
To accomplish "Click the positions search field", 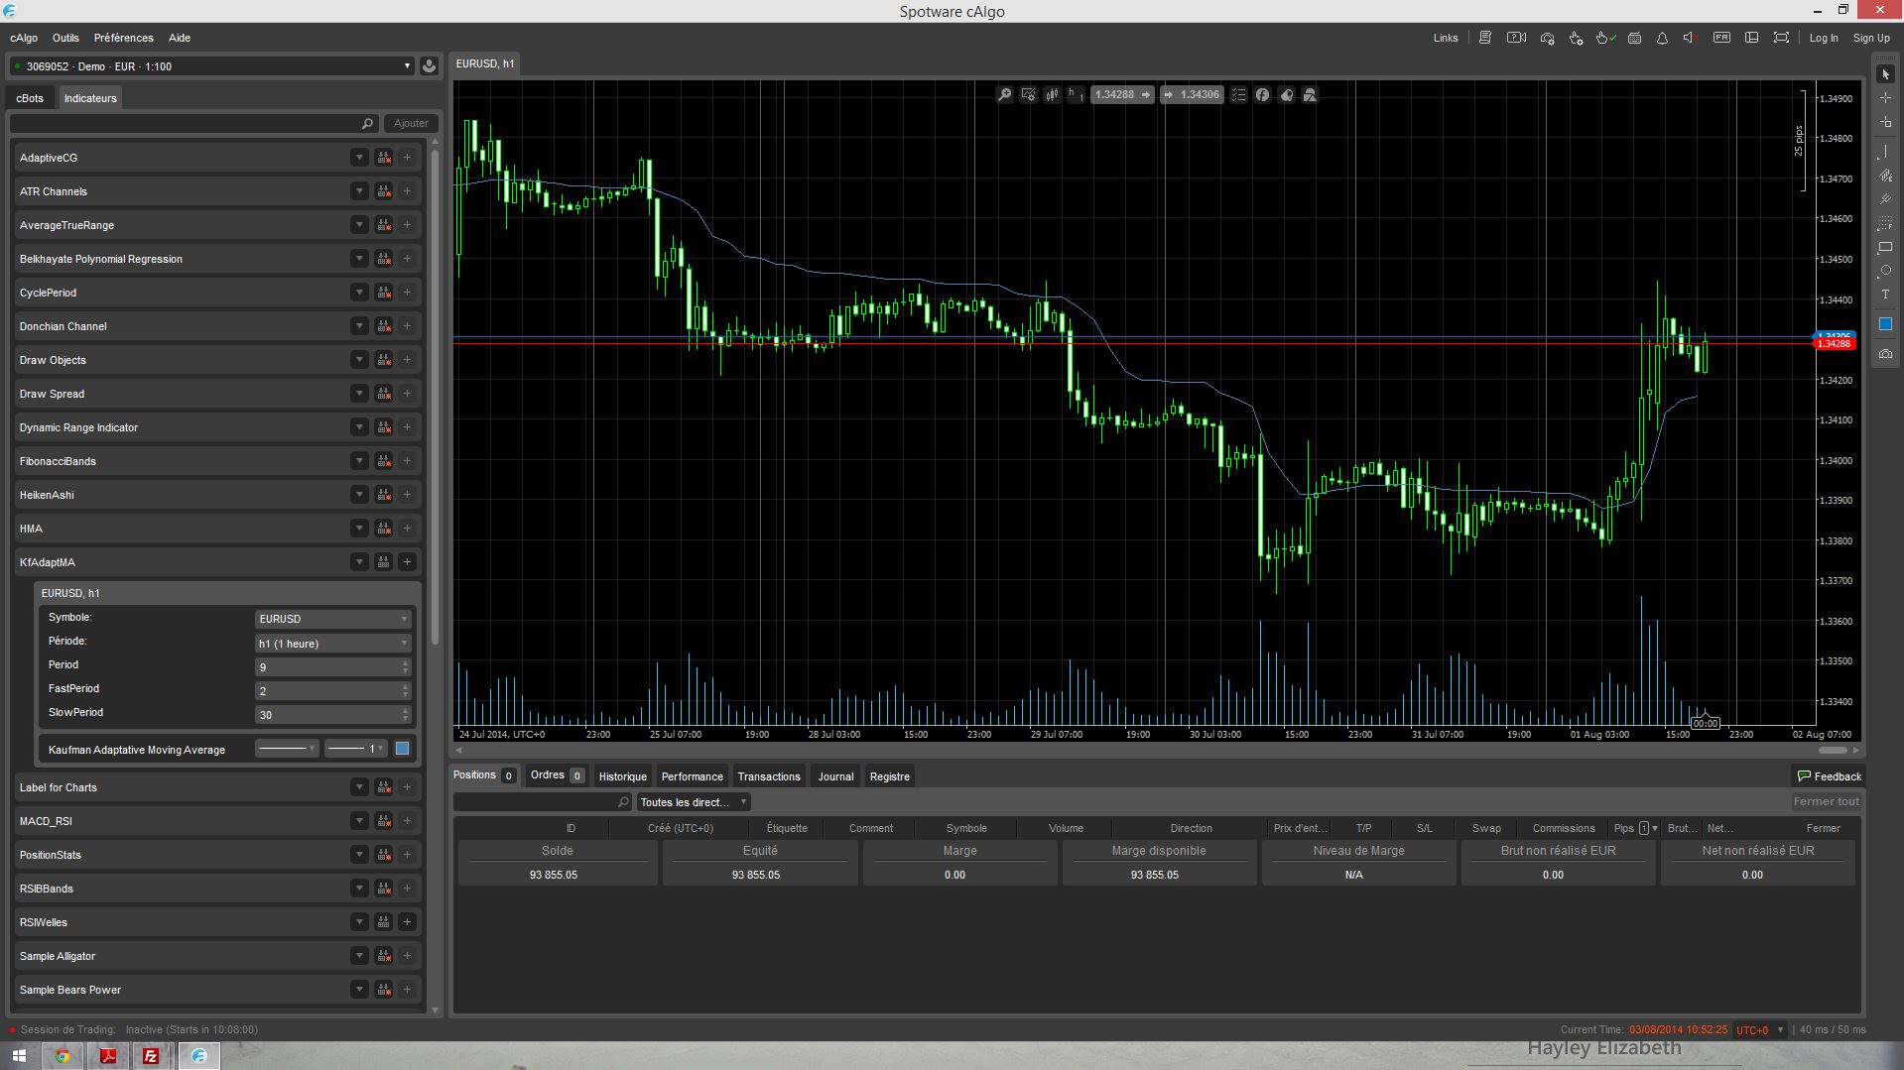I will [543, 802].
